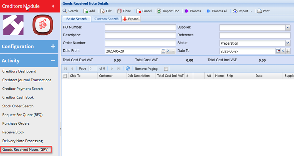The width and height of the screenshot is (294, 156).
Task: Click the Memo column header
Action: pyautogui.click(x=219, y=76)
